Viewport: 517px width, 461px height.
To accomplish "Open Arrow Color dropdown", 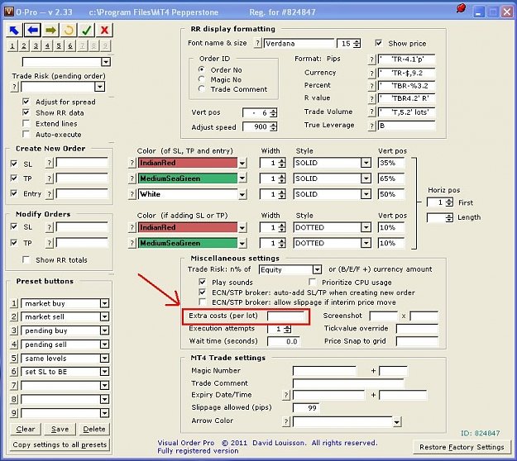I will (x=397, y=421).
